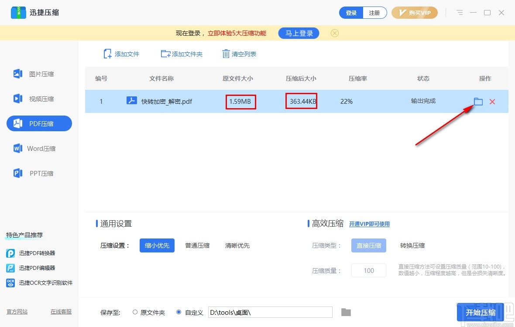Remove 快转加密_解密.pdf with the red X
The width and height of the screenshot is (515, 327).
(x=492, y=102)
